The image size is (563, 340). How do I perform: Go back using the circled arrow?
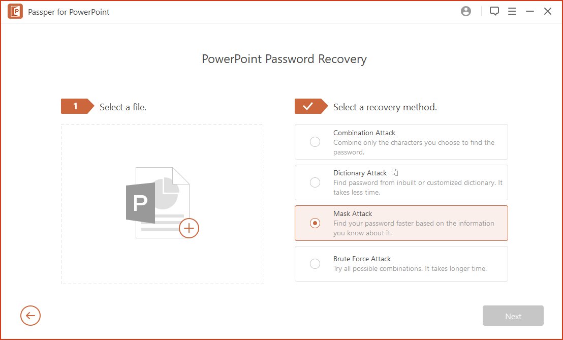point(30,316)
